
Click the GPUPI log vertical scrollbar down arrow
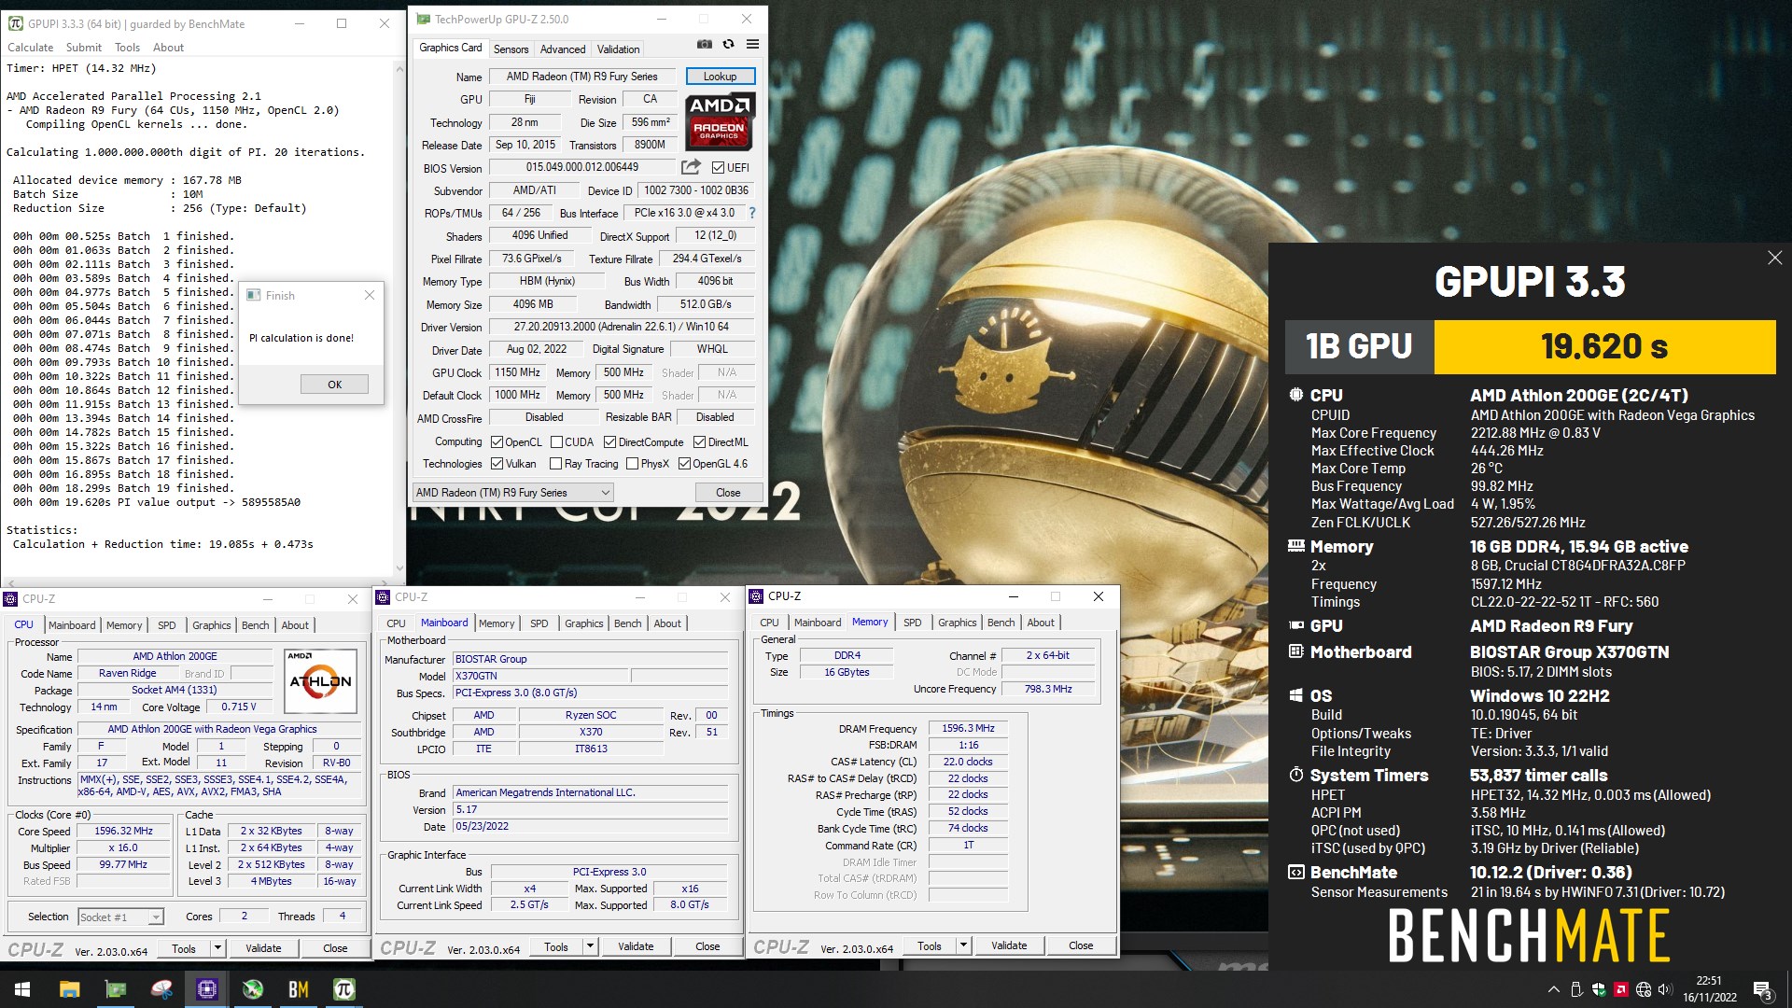(399, 567)
